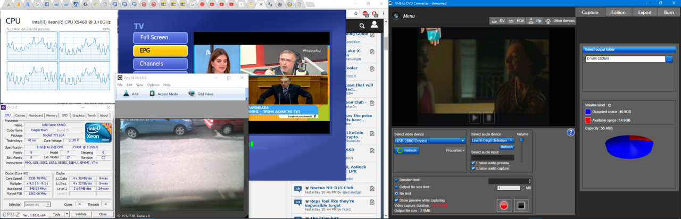Open the blue help question mark icon
Viewport: 681px width, 219px height.
570,132
